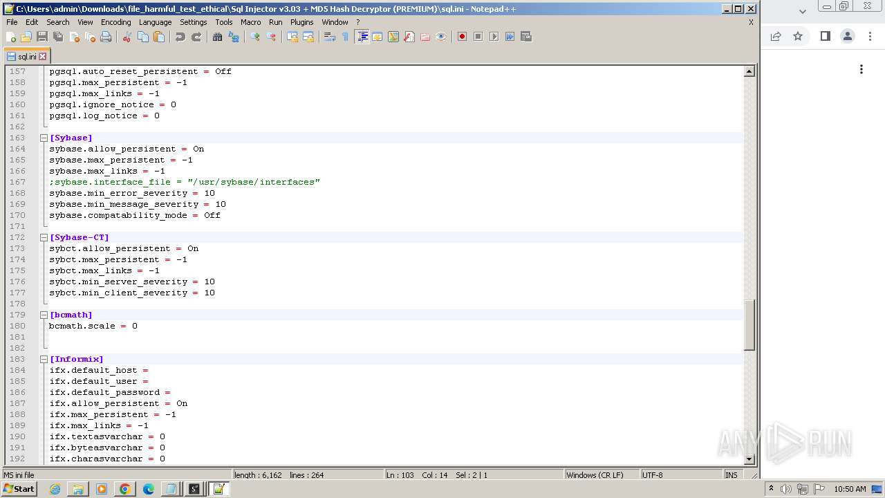Bookmark page with Chrome star icon
This screenshot has width=885, height=498.
tap(798, 36)
